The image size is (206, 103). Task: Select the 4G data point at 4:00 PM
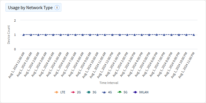tap(142, 35)
